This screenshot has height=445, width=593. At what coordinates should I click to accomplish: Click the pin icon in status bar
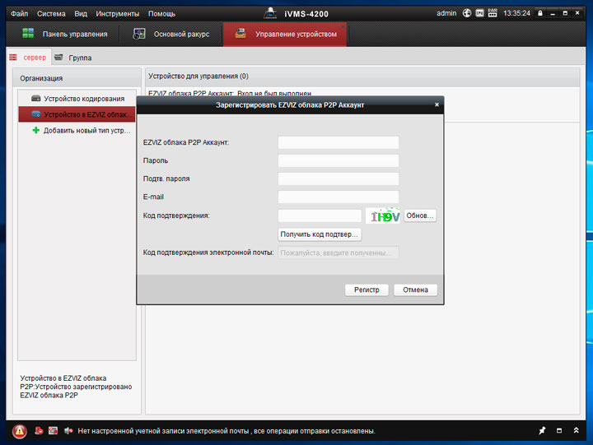click(542, 431)
